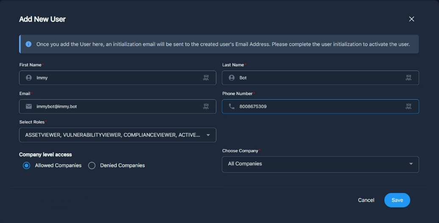This screenshot has width=439, height=223.
Task: Cancel adding the new user
Action: click(366, 200)
